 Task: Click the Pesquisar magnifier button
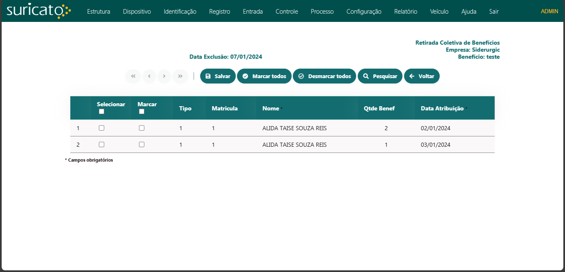pos(380,76)
